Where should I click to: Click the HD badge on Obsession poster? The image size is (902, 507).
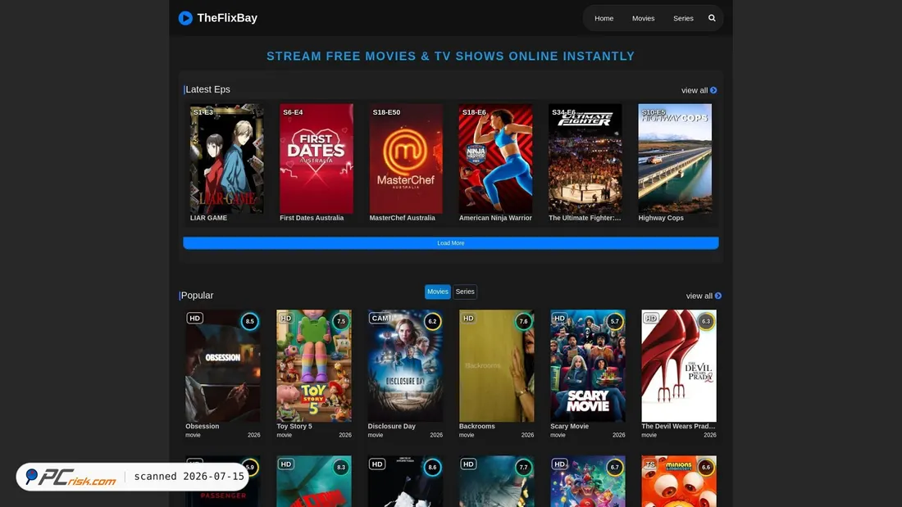click(x=195, y=318)
